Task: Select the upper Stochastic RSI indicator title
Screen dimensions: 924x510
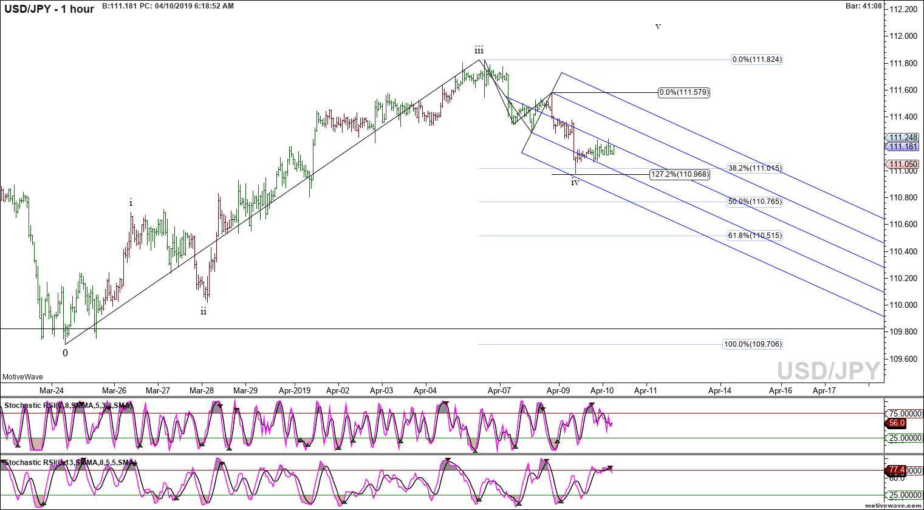Action: click(x=68, y=406)
